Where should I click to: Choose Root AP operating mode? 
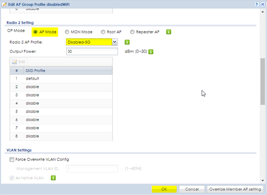pos(103,32)
